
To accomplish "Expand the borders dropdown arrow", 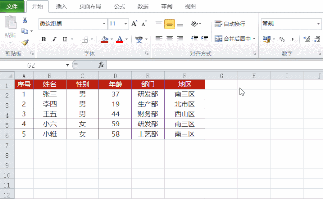I will coord(92,39).
